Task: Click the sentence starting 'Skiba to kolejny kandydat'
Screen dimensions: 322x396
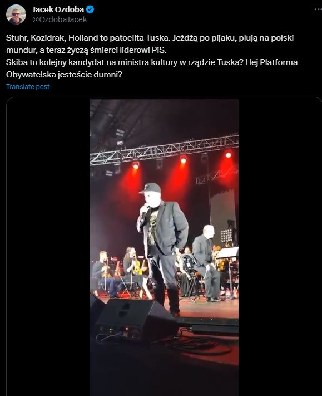Action: coord(125,62)
